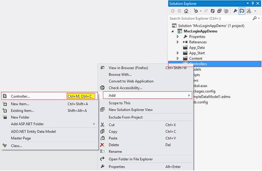The height and width of the screenshot is (171, 262).
Task: Choose New Solution Explorer View
Action: point(145,110)
